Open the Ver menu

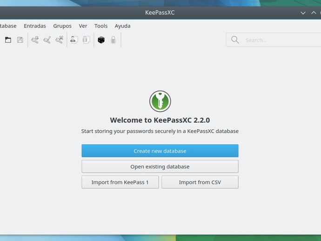point(83,26)
